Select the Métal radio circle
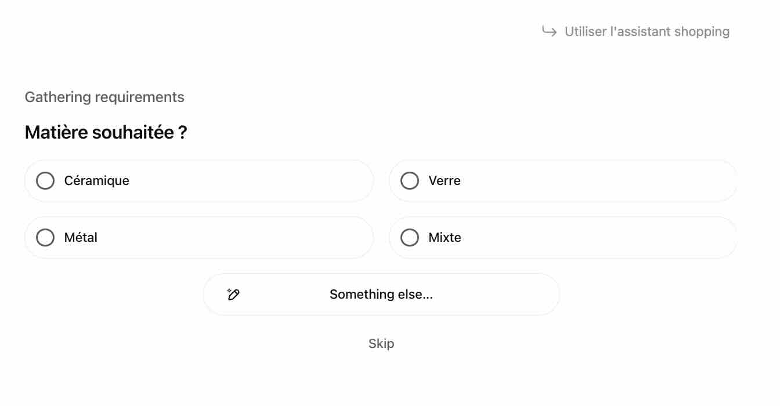 click(x=45, y=238)
